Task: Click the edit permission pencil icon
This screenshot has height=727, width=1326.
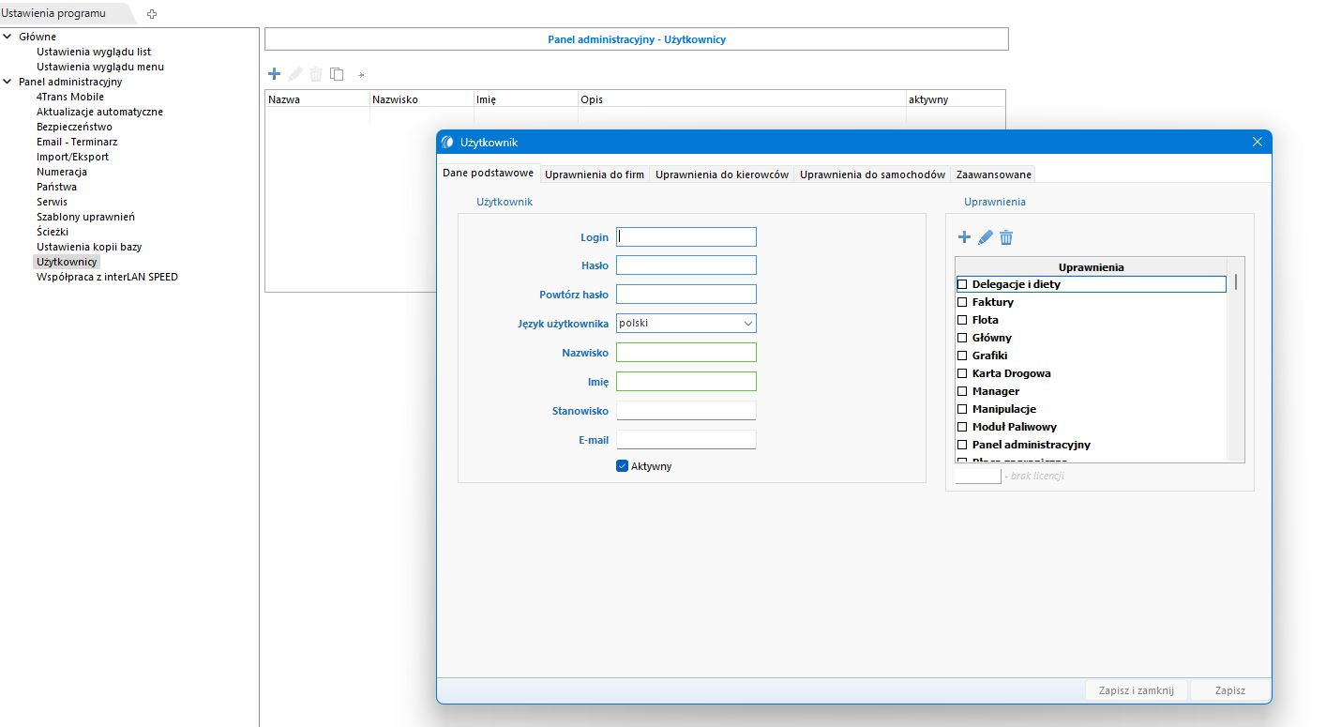Action: pos(985,237)
